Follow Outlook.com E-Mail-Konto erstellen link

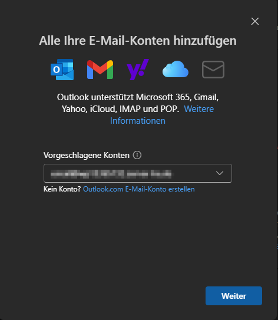139,189
